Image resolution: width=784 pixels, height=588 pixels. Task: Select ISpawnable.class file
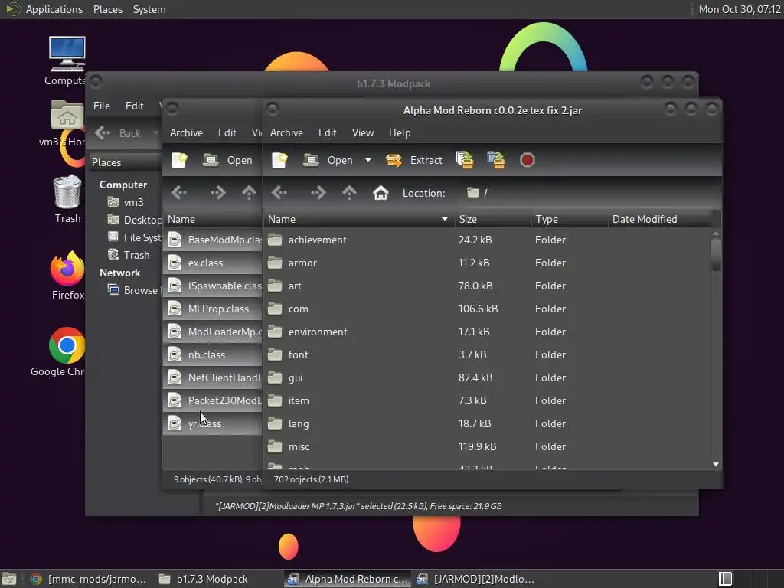(x=213, y=286)
